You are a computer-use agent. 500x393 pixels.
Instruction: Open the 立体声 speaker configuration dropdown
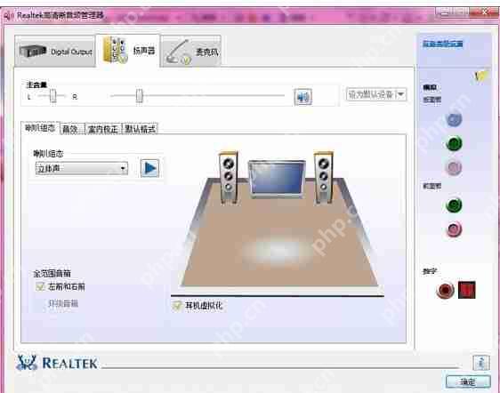pos(82,168)
